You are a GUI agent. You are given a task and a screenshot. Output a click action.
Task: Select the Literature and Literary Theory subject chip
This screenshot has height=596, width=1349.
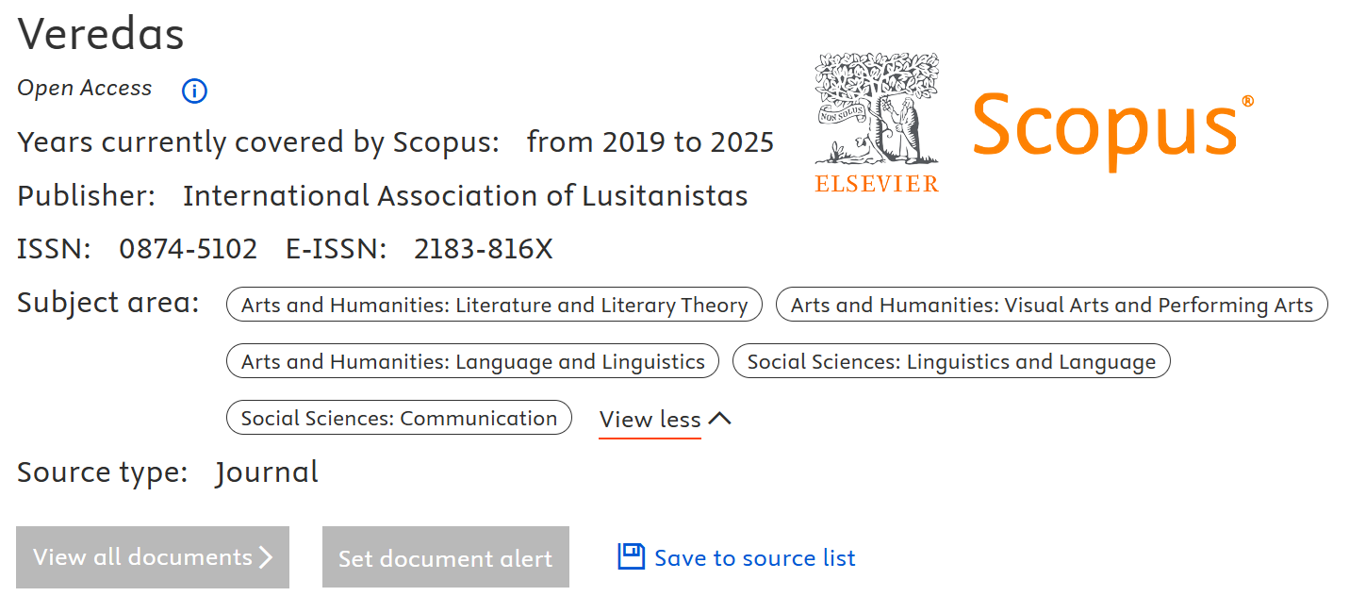[494, 304]
